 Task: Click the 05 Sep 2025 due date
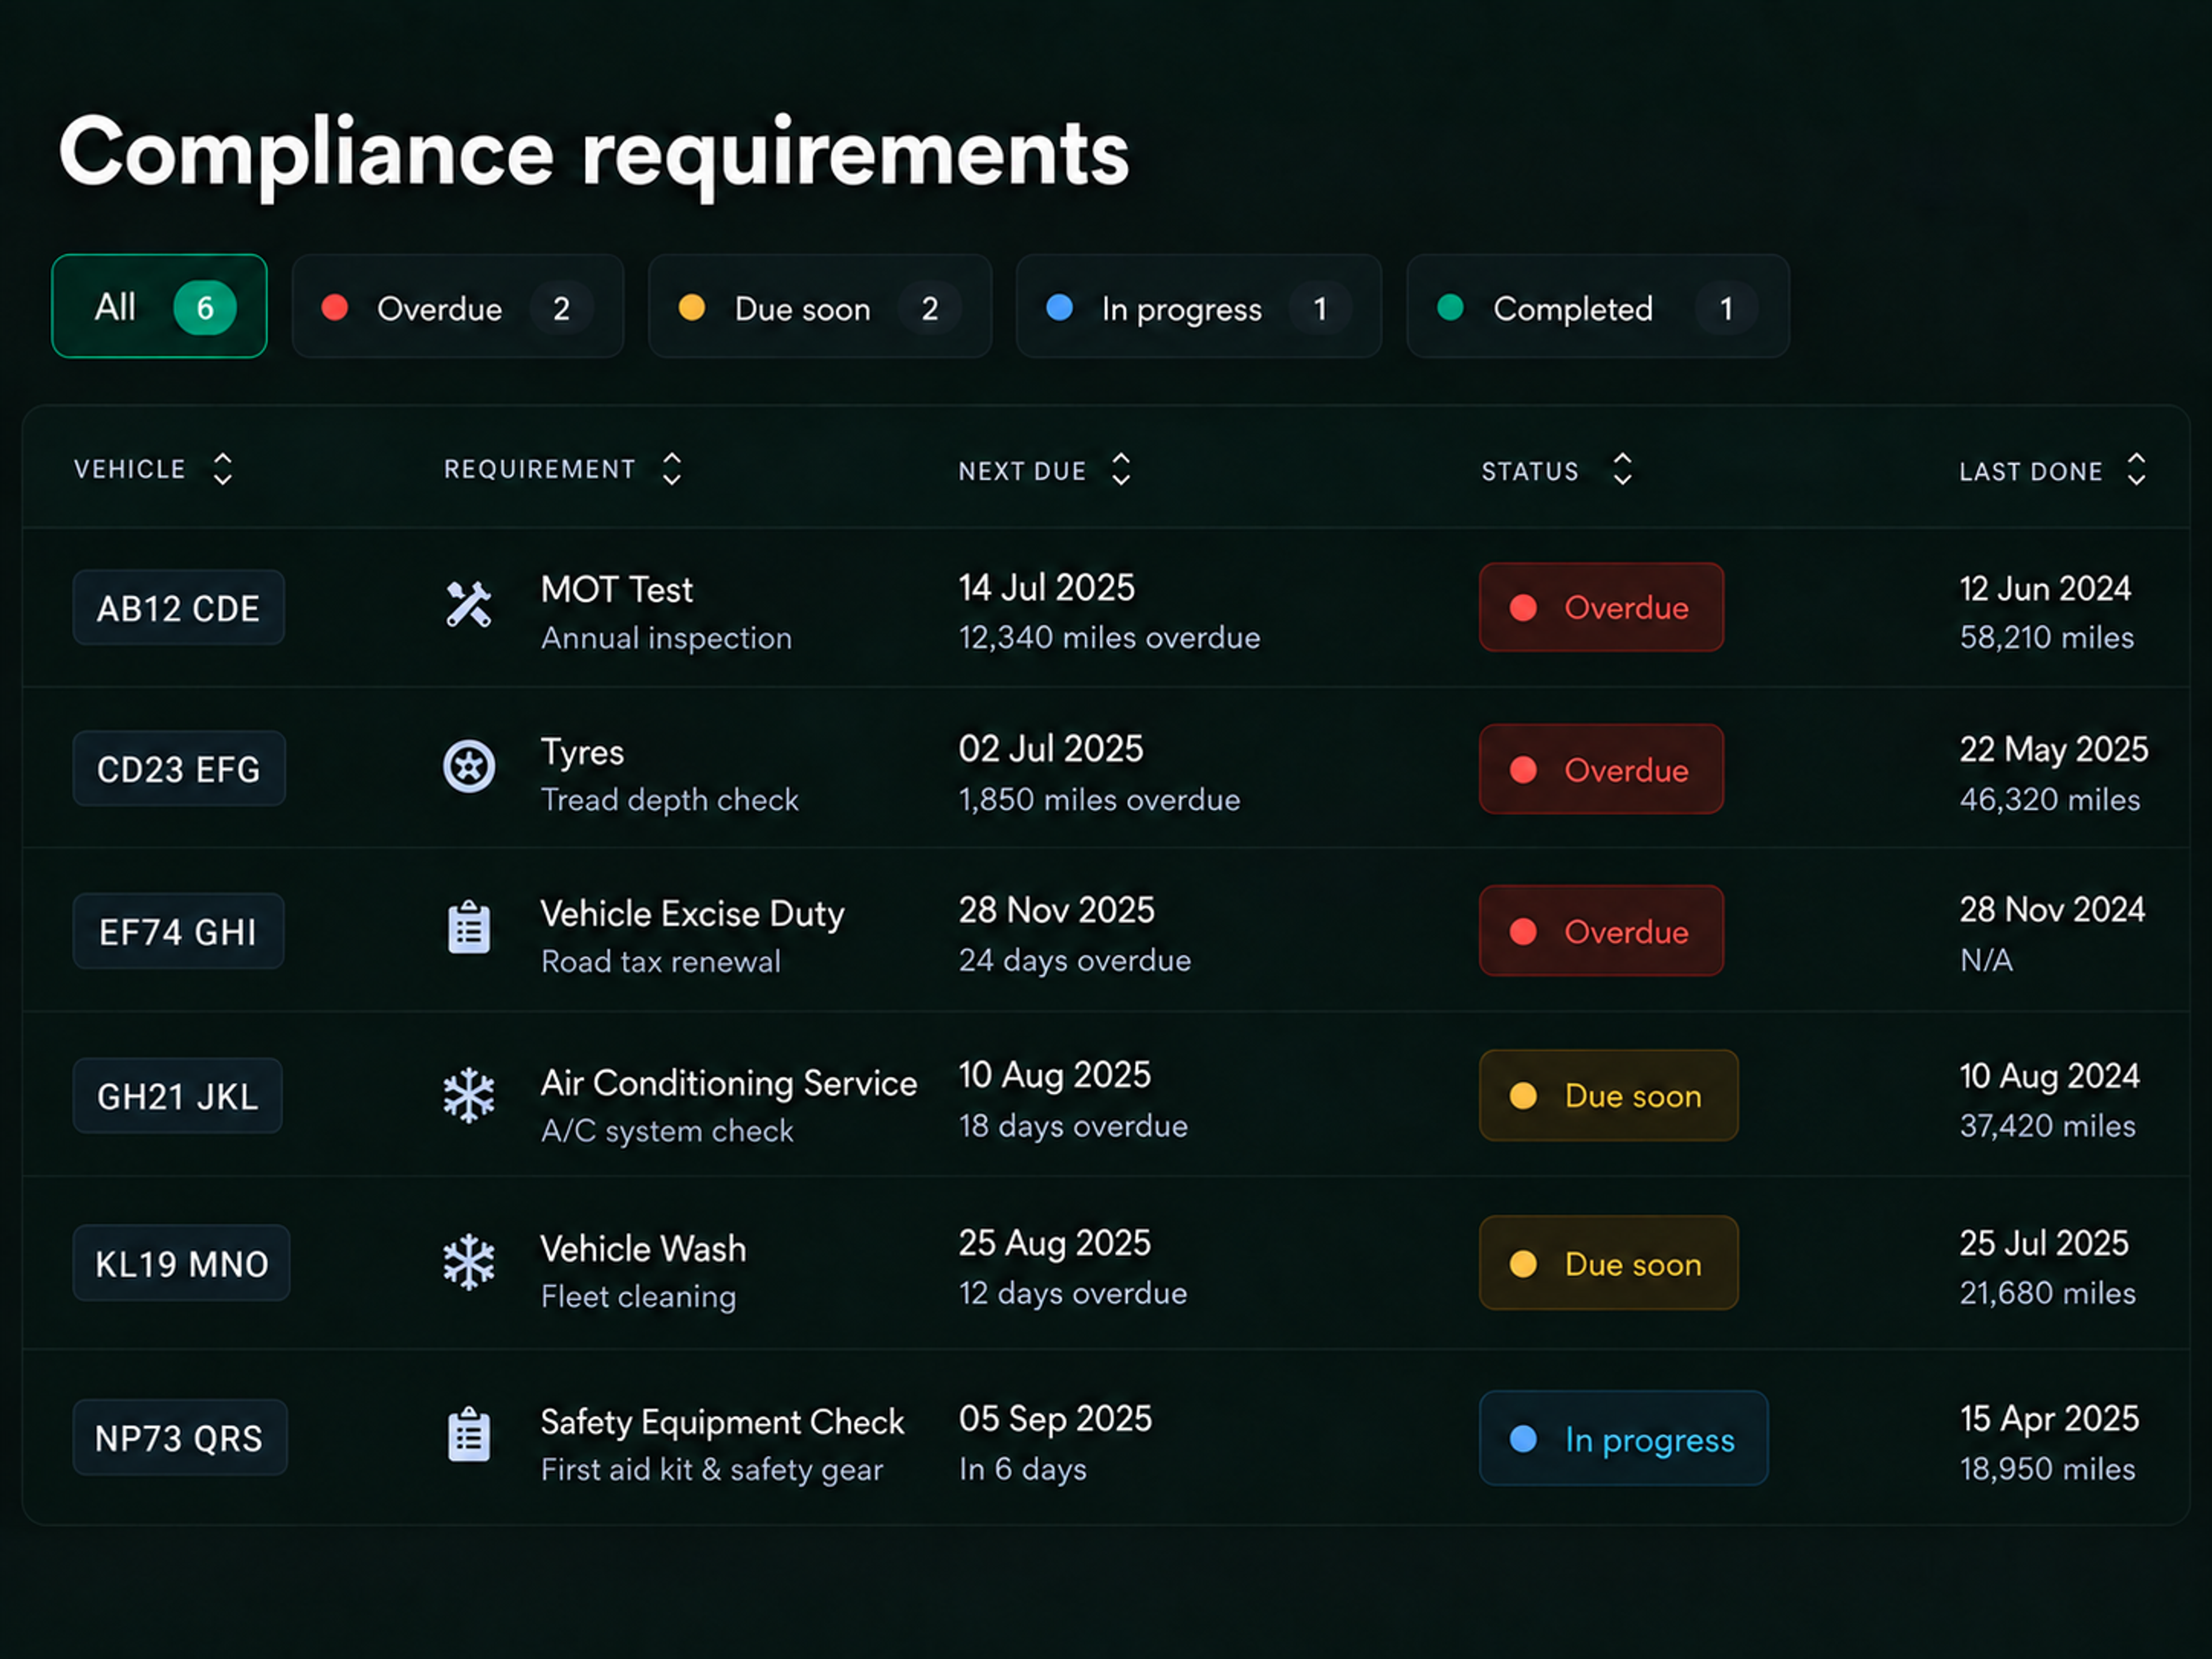1055,1419
